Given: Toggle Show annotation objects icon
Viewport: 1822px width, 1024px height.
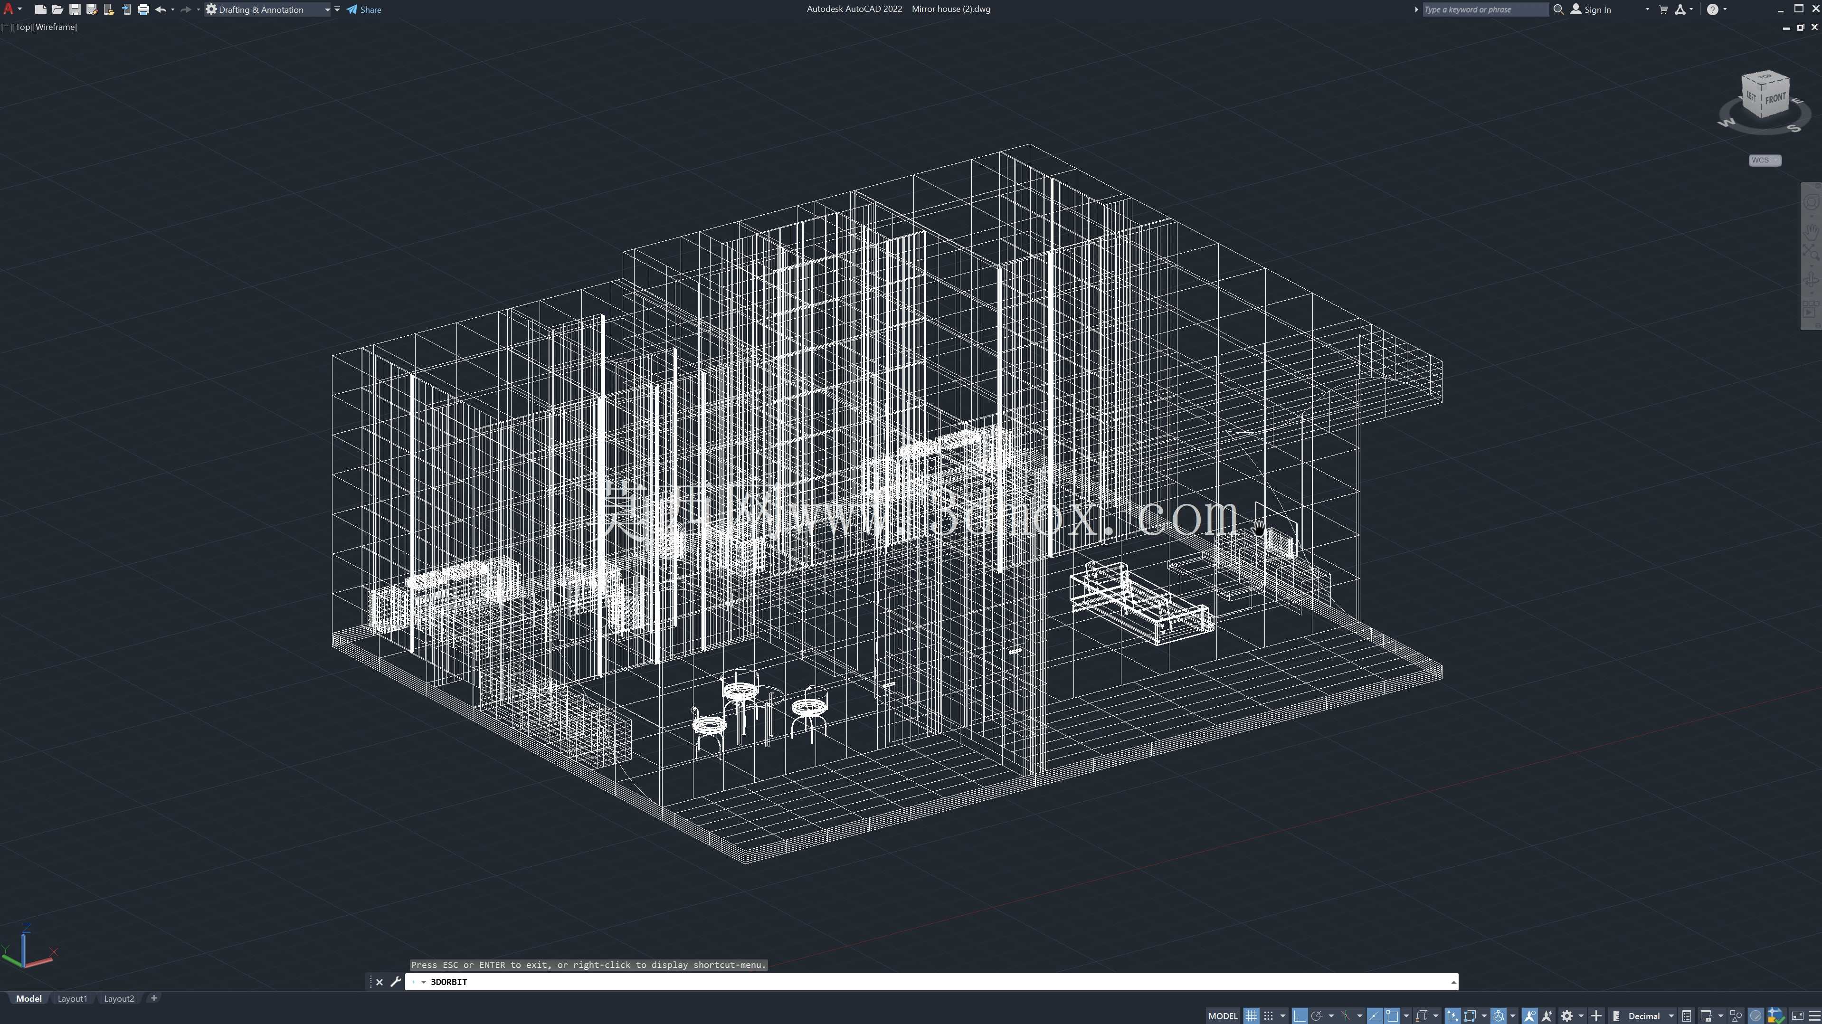Looking at the screenshot, I should pyautogui.click(x=1529, y=1015).
